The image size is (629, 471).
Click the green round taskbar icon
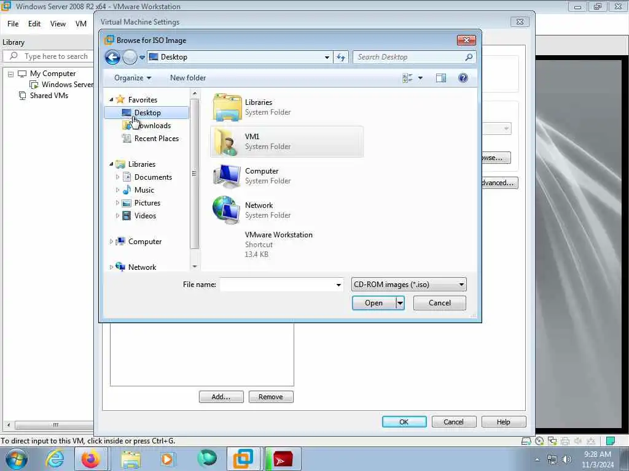tap(207, 459)
